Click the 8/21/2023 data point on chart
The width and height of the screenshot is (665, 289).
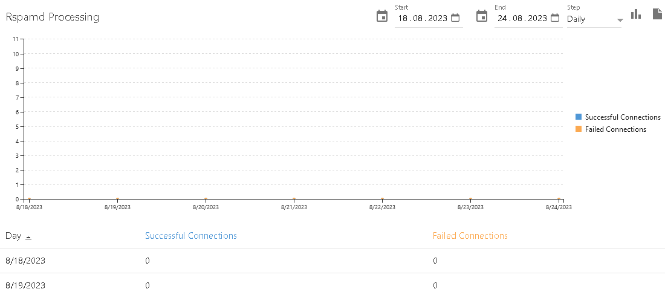point(294,199)
